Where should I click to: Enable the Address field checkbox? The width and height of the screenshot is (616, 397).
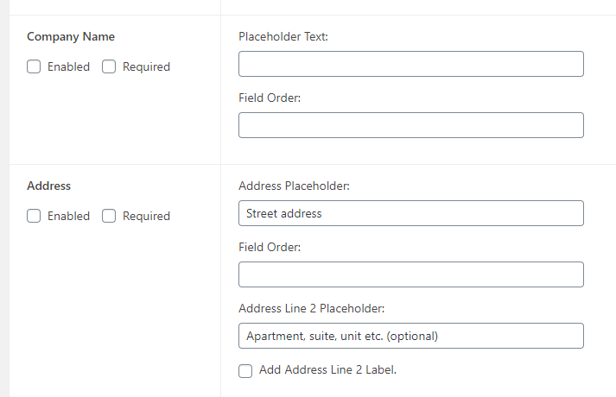click(x=34, y=216)
